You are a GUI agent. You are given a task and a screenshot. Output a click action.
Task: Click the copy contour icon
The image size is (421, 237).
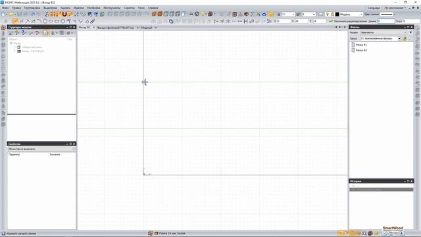click(171, 21)
